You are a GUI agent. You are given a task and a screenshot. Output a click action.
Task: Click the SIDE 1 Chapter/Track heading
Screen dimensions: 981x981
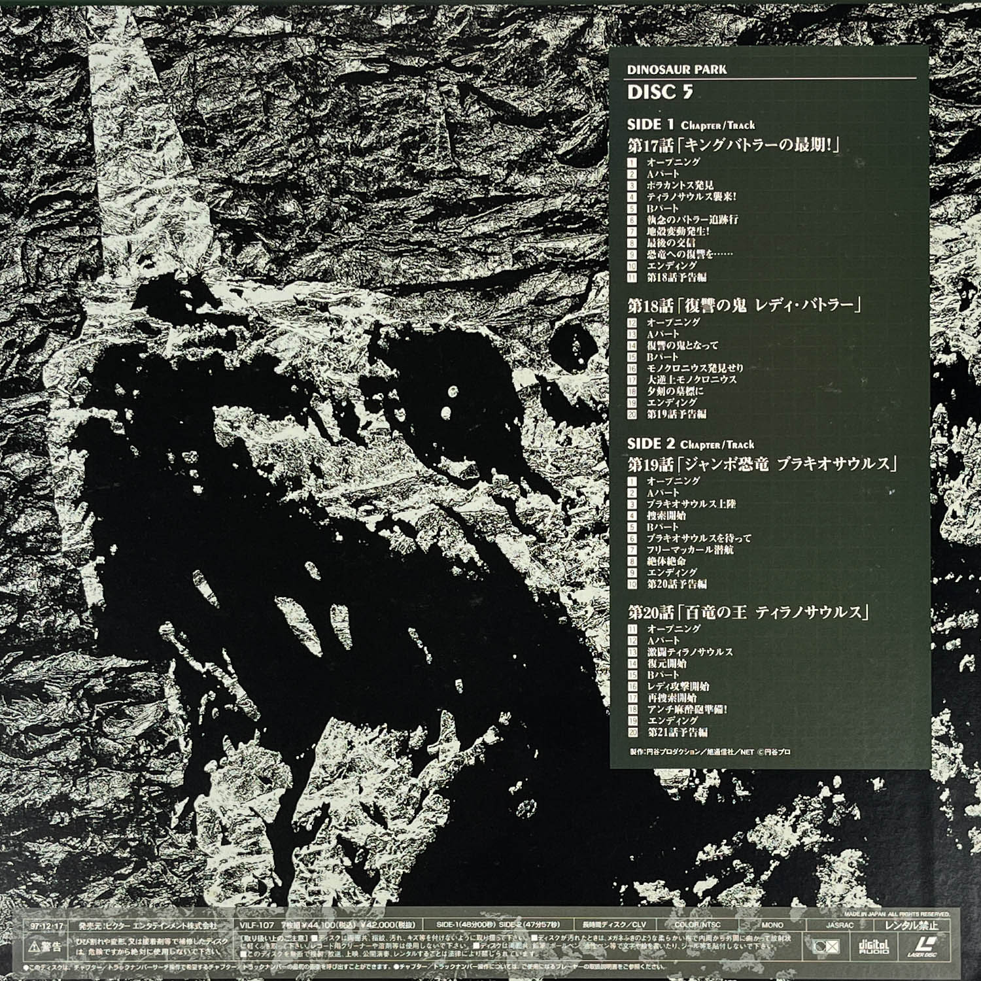point(691,124)
